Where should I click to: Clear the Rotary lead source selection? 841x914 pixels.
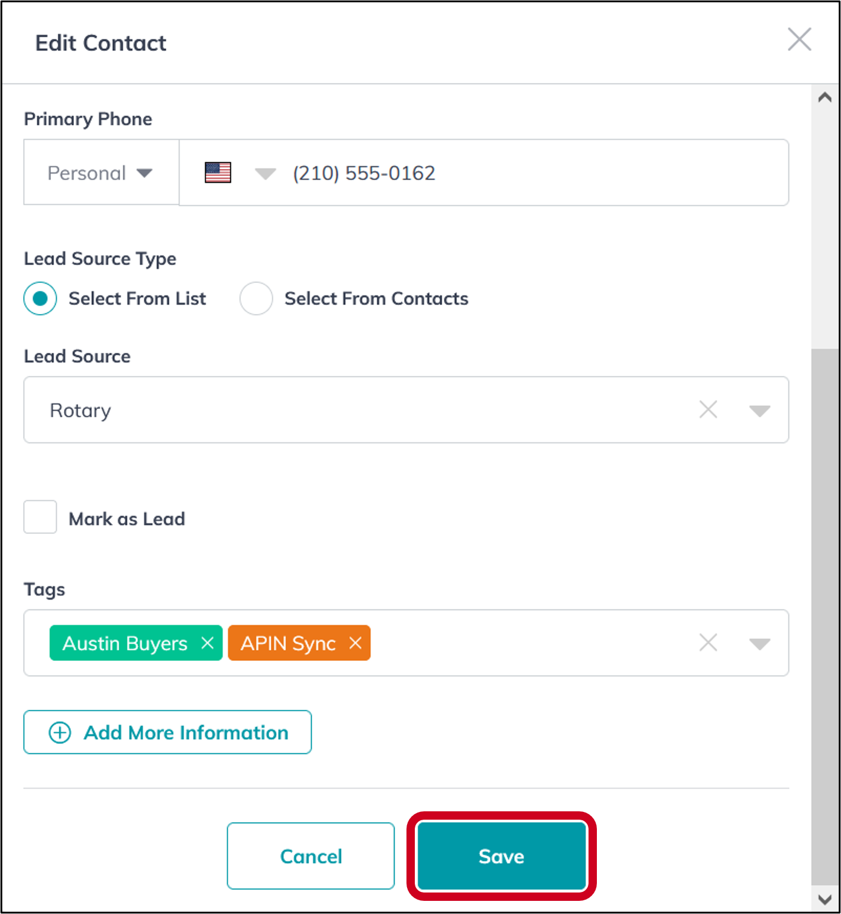(708, 410)
